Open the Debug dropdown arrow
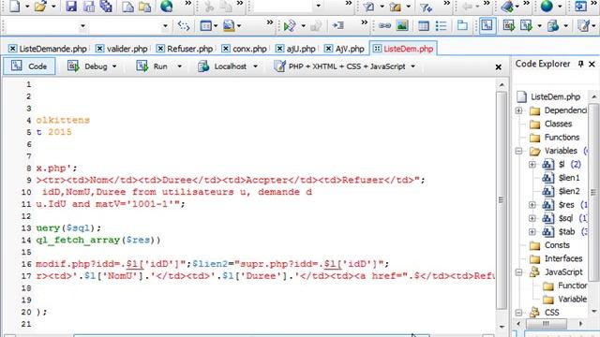Image resolution: width=600 pixels, height=337 pixels. coord(114,66)
